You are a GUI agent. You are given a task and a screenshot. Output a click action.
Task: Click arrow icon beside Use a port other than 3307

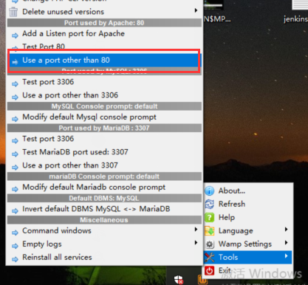click(x=15, y=168)
